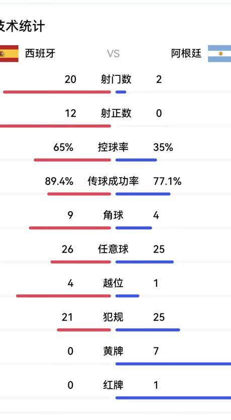
Task: Click Spain's 89.4% pass accuracy value
Action: 59,182
